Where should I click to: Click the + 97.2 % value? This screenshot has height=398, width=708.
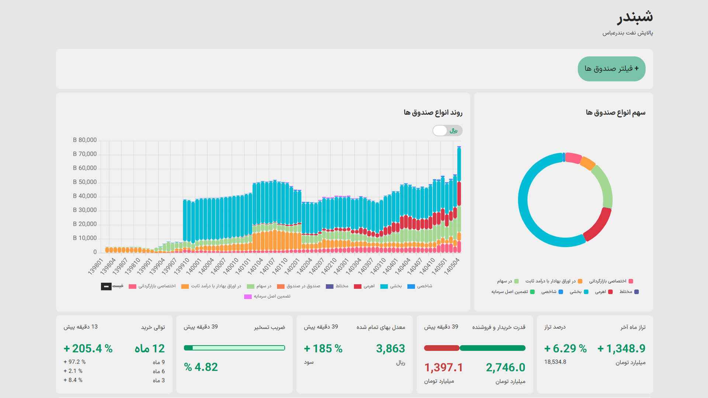point(74,362)
